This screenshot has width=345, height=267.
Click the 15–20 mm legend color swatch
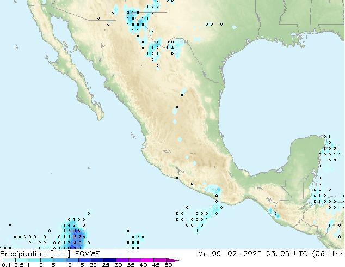coord(85,260)
